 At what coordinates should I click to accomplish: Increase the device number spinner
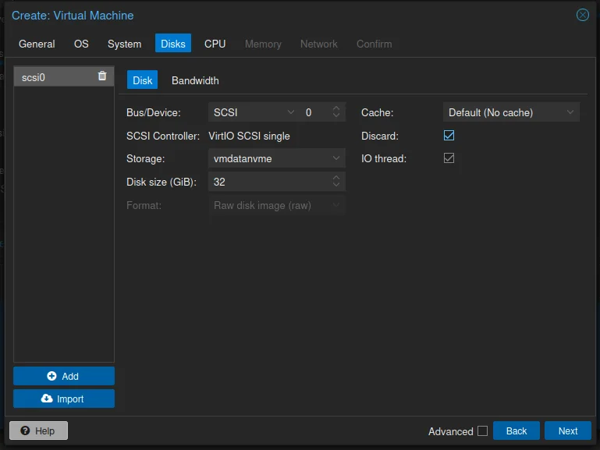[x=336, y=108]
